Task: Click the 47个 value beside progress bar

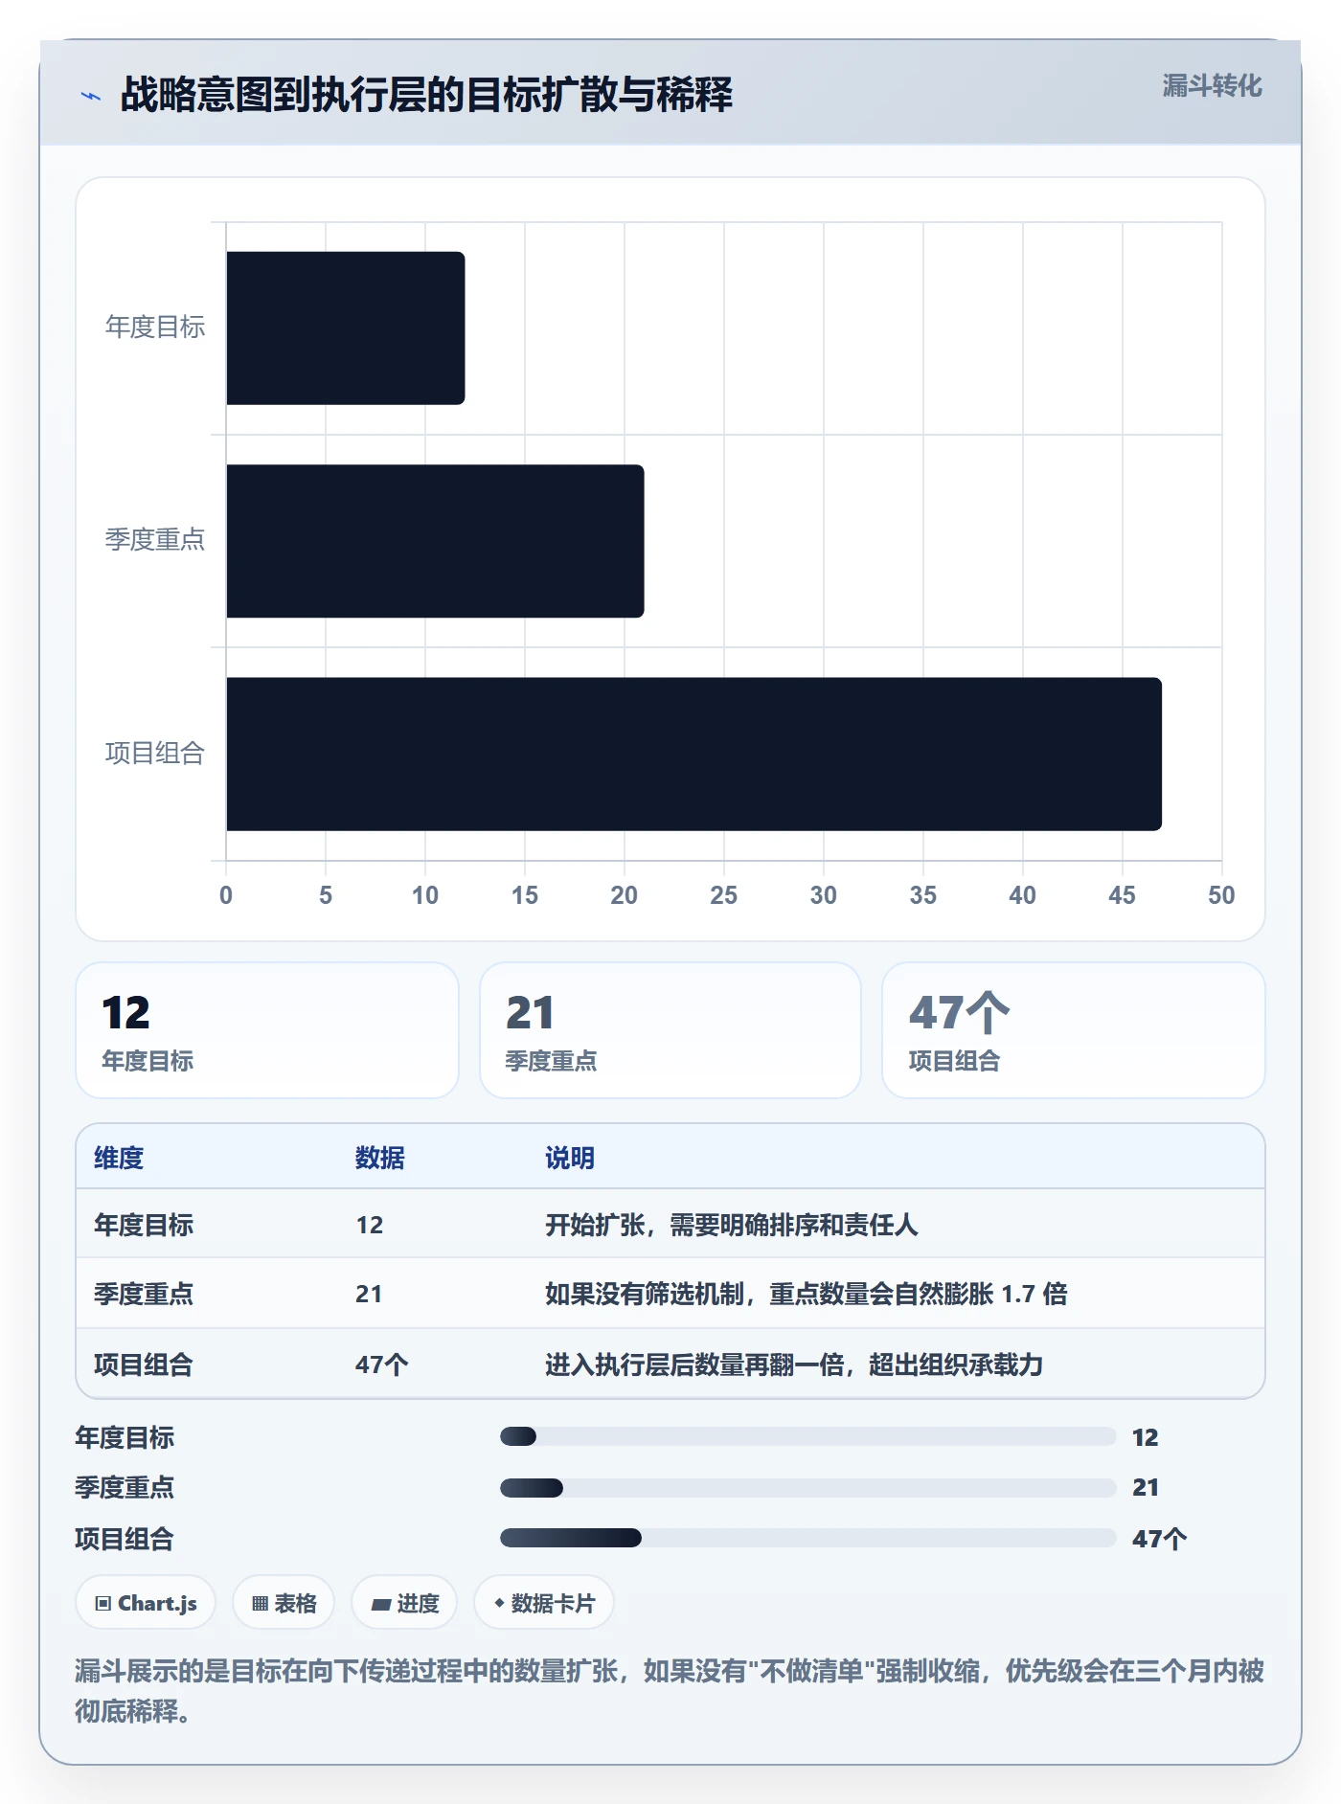Action: click(1159, 1539)
